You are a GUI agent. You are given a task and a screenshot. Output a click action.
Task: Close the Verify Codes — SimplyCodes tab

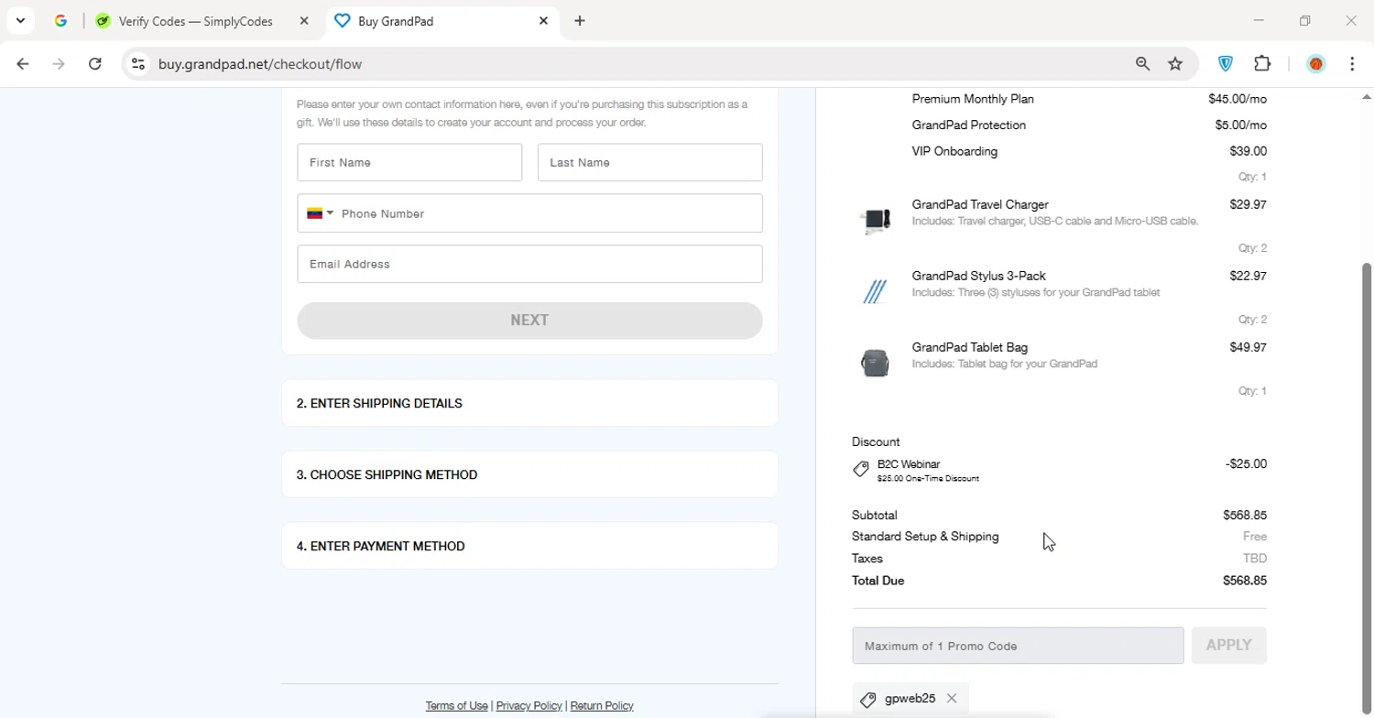click(x=304, y=21)
